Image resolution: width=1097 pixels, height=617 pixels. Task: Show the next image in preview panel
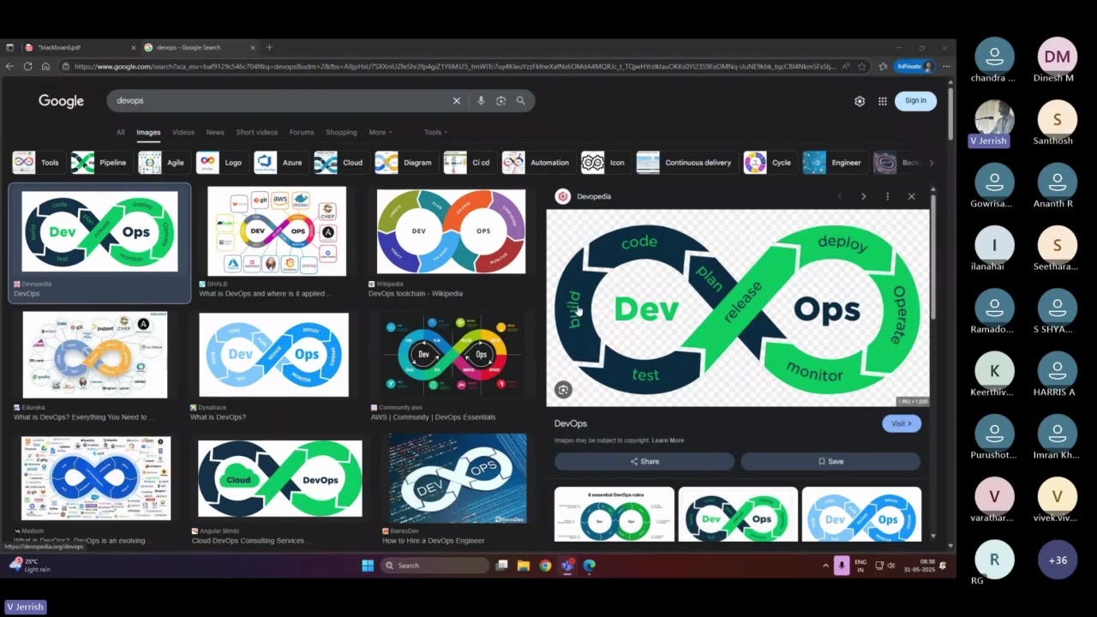pyautogui.click(x=863, y=196)
